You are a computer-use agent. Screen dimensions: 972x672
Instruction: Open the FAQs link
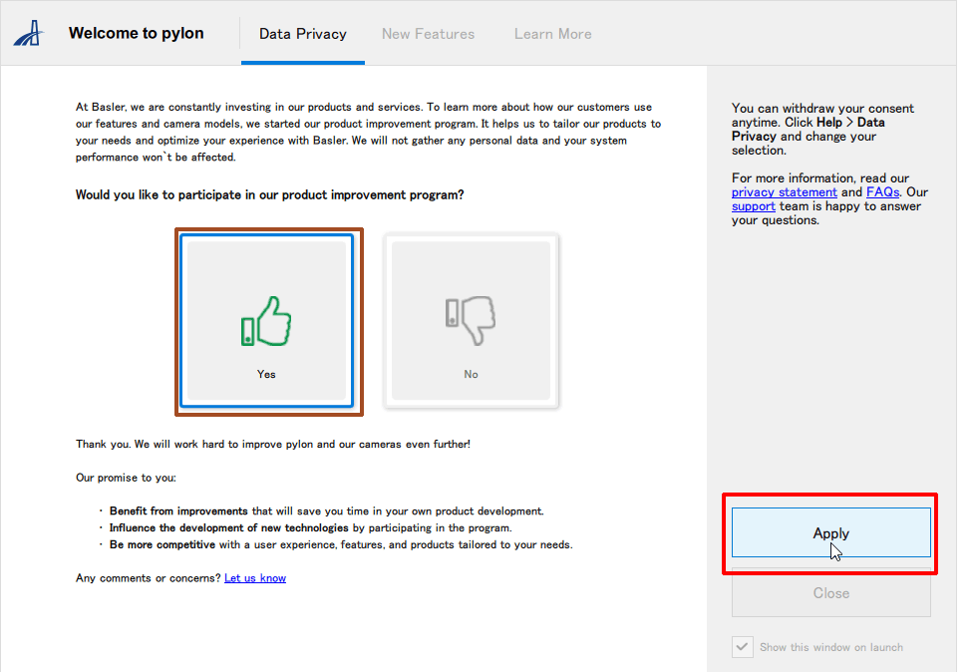tap(882, 192)
